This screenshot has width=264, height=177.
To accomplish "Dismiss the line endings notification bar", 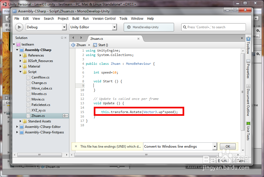I will 76,146.
